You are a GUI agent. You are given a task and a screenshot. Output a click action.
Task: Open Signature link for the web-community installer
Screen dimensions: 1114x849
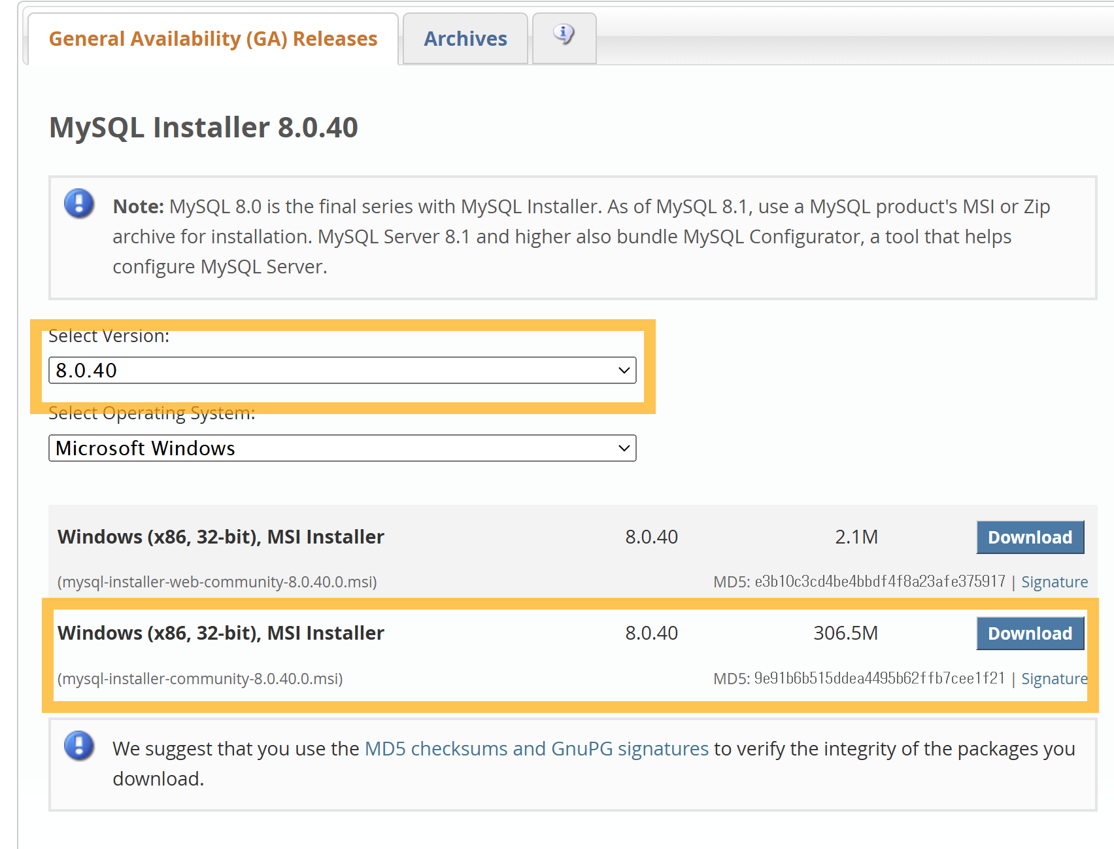[x=1054, y=582]
